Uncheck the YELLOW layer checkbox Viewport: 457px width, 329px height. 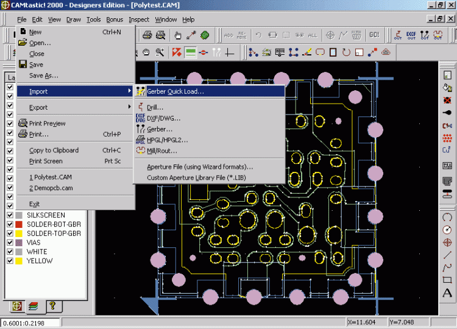10,261
